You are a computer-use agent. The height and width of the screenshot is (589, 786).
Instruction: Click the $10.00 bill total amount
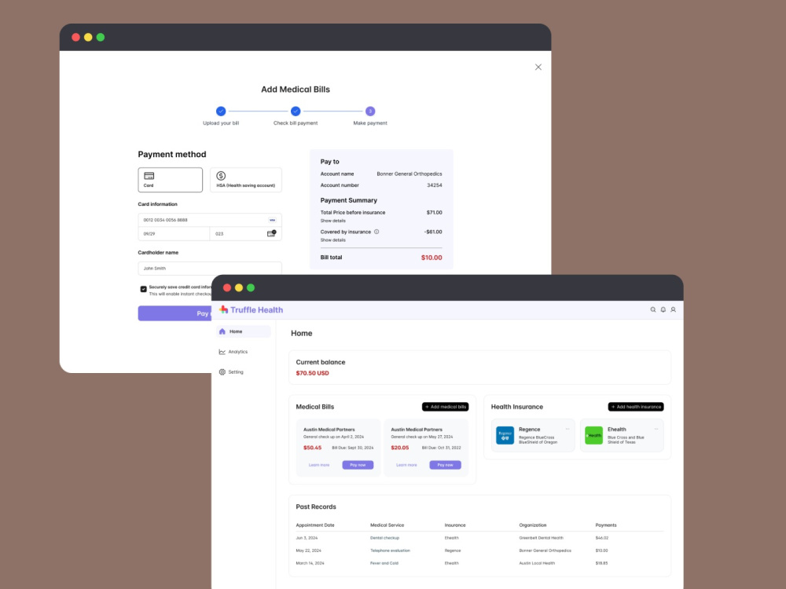(432, 258)
